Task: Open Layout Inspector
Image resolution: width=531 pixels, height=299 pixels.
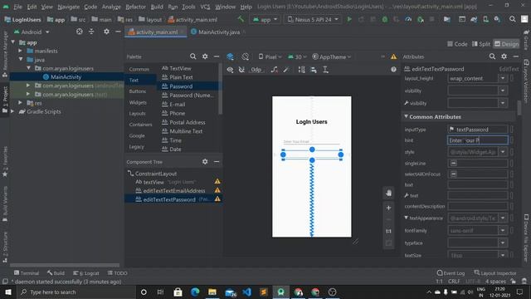Action: coord(495,273)
